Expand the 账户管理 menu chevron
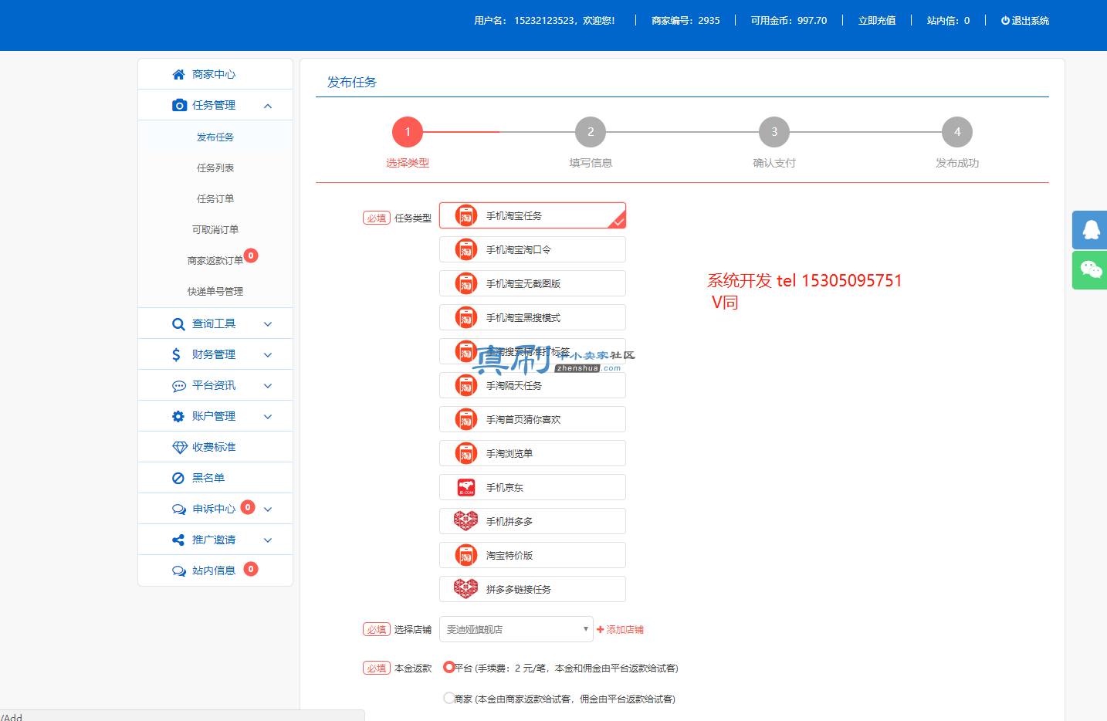 tap(268, 417)
